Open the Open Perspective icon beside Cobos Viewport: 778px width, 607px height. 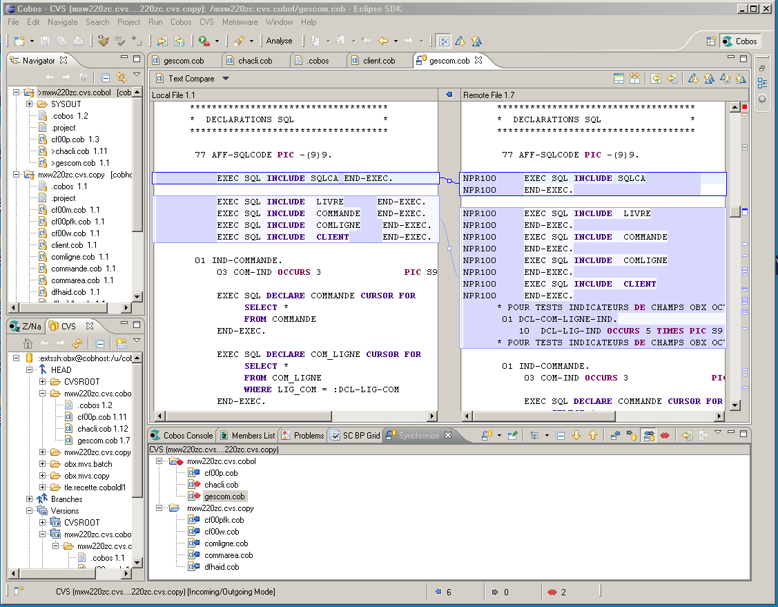point(711,41)
